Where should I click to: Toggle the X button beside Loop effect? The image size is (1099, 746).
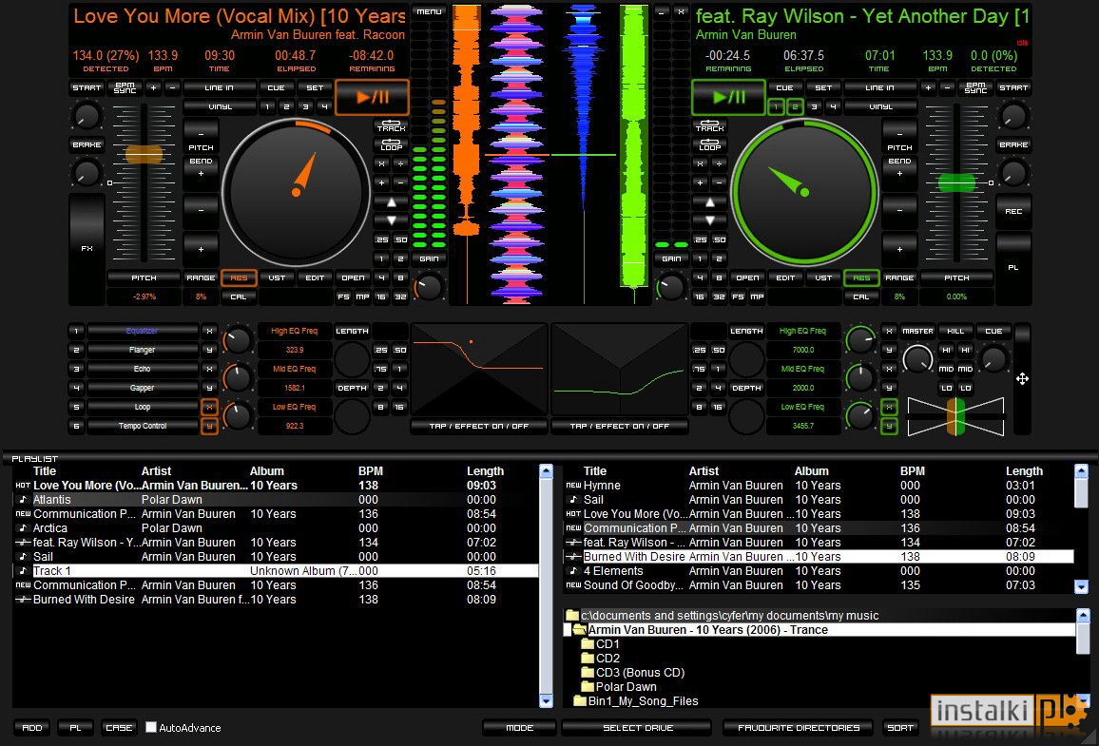point(209,407)
